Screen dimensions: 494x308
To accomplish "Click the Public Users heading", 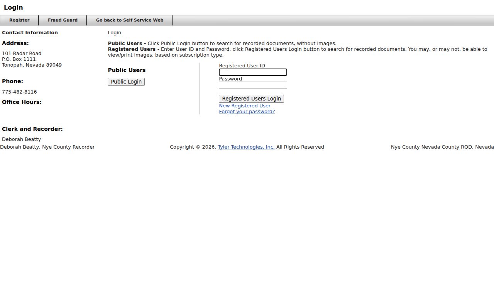I will click(x=127, y=70).
